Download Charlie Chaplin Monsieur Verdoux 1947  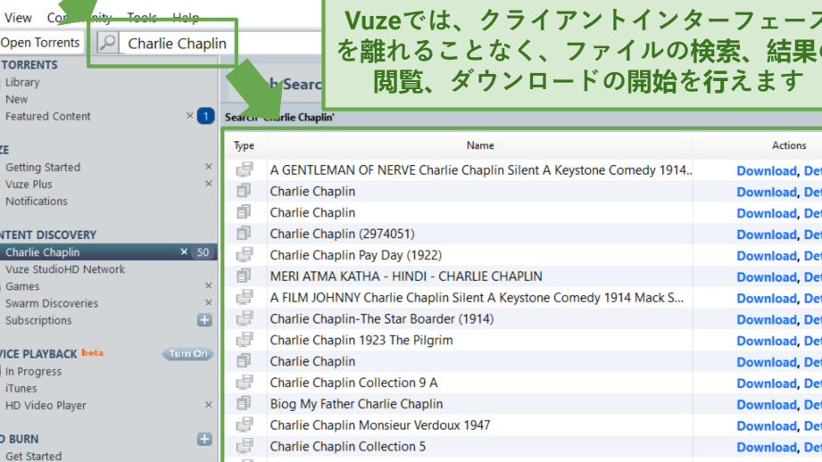pyautogui.click(x=765, y=425)
